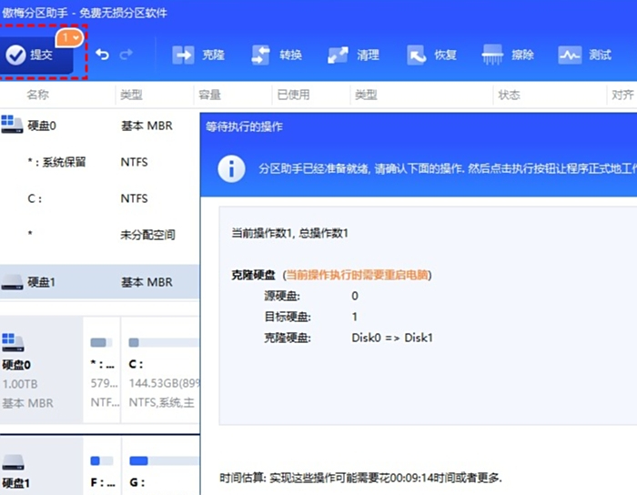
Task: Select the 未分配空间 row
Action: pyautogui.click(x=99, y=234)
